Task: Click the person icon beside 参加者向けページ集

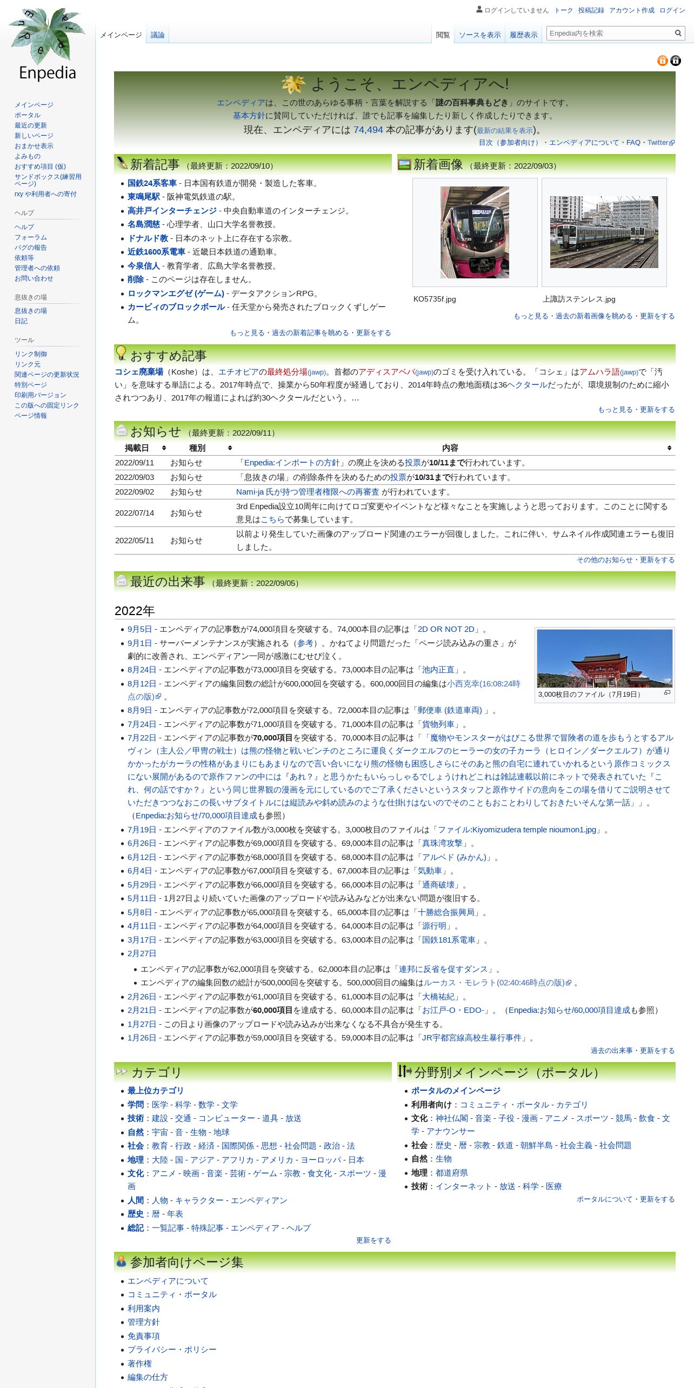Action: click(x=121, y=1261)
